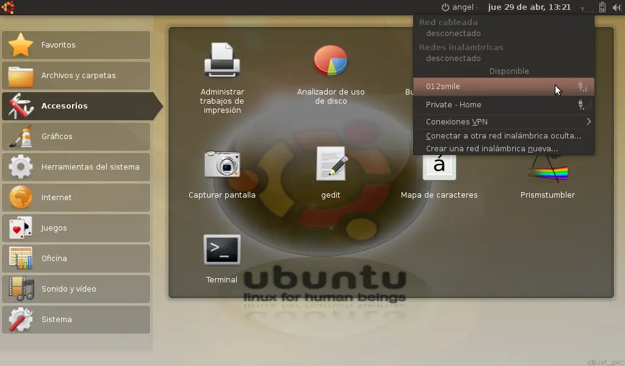Click the network indicator in top panel
Screen dimensions: 625x366
586,8
